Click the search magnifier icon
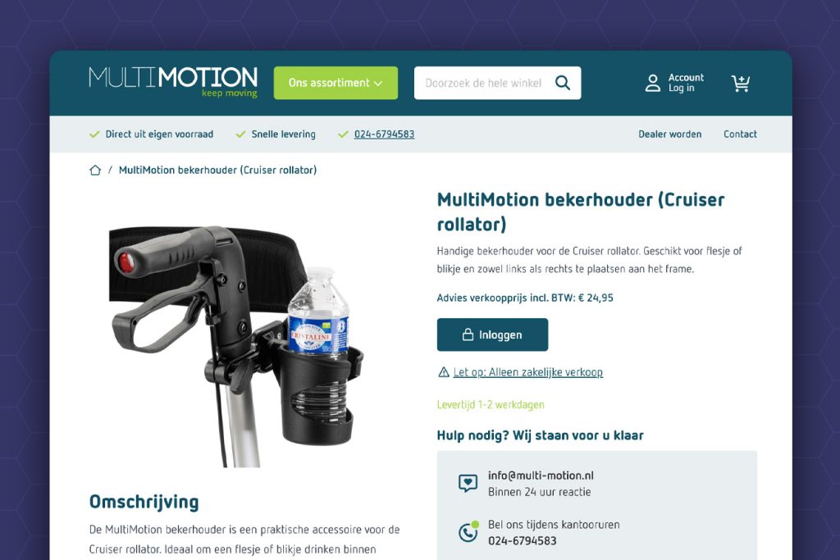 pos(563,83)
